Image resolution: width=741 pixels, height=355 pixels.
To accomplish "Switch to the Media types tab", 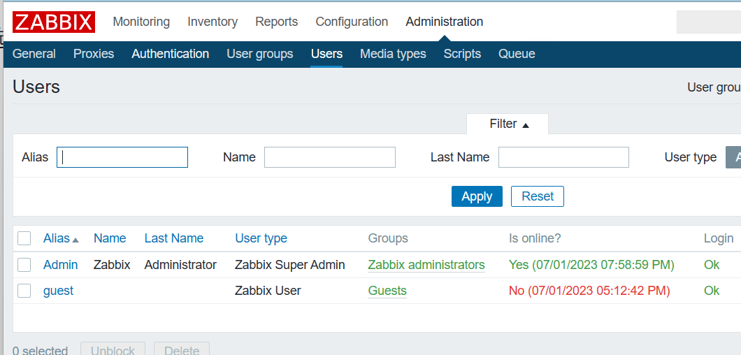I will pyautogui.click(x=393, y=54).
